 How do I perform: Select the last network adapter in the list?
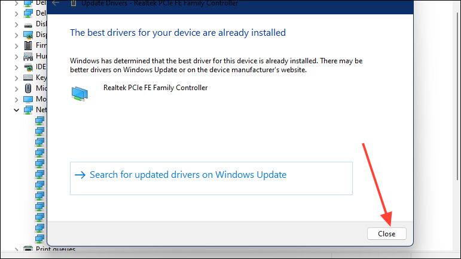pyautogui.click(x=39, y=239)
